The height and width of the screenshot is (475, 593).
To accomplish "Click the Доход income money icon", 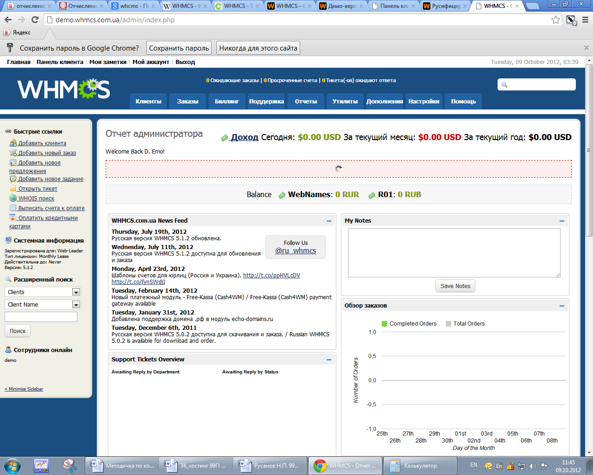I will click(x=225, y=138).
